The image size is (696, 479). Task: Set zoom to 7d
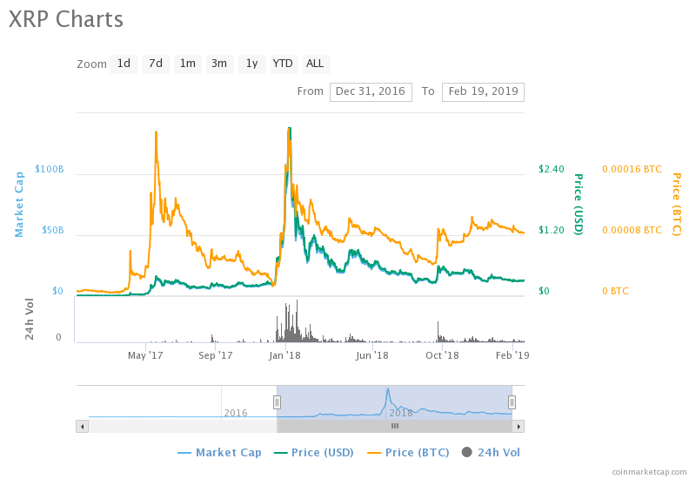(x=156, y=64)
